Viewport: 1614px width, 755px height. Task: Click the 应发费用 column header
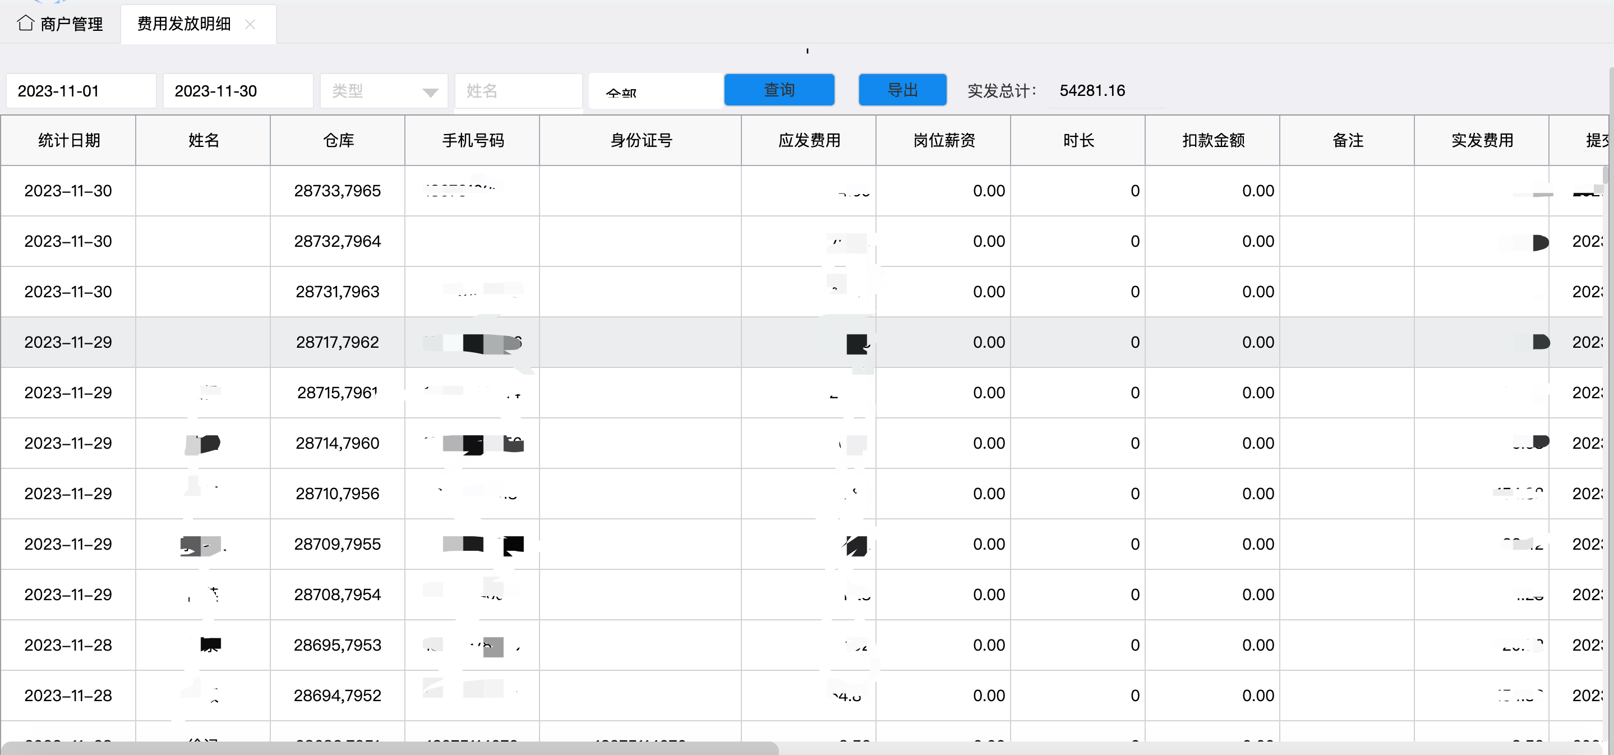click(809, 140)
